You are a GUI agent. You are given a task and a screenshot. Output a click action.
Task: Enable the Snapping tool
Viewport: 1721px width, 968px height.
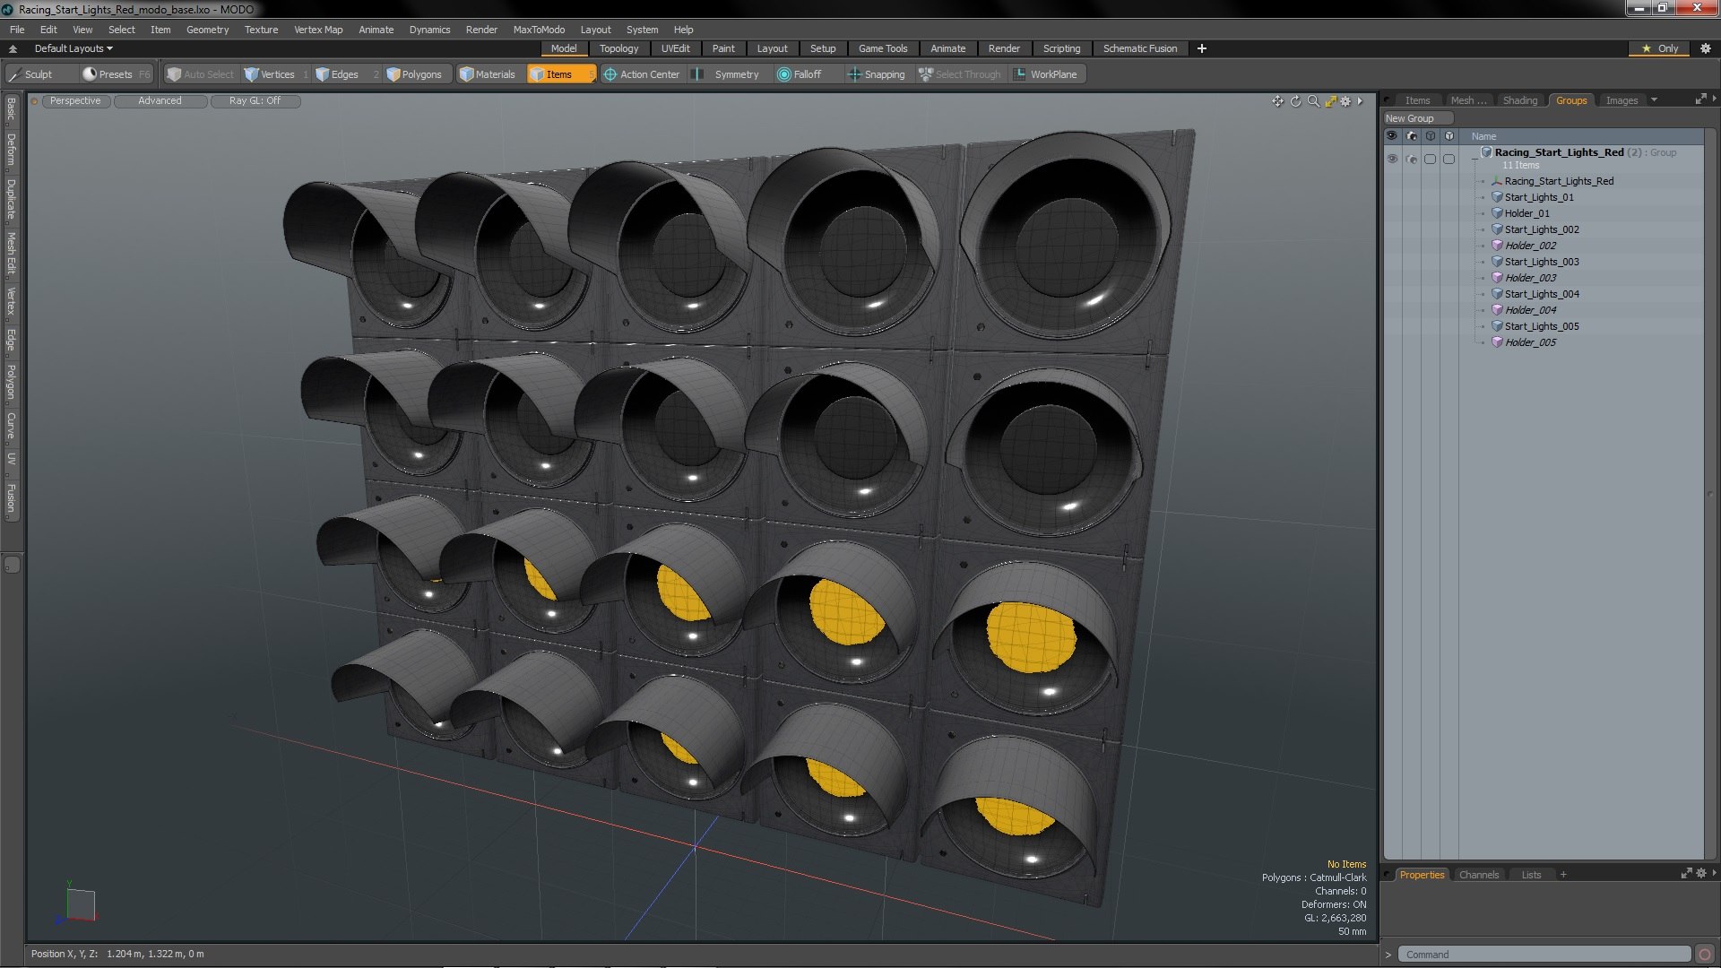876,74
